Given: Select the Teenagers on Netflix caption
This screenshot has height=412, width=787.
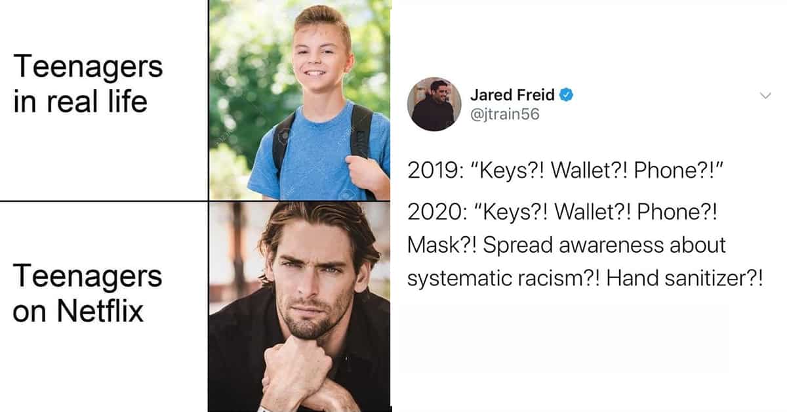Looking at the screenshot, I should point(88,293).
